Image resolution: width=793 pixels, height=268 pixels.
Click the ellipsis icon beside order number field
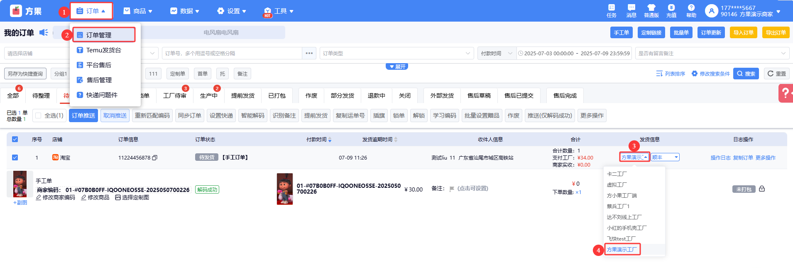309,53
